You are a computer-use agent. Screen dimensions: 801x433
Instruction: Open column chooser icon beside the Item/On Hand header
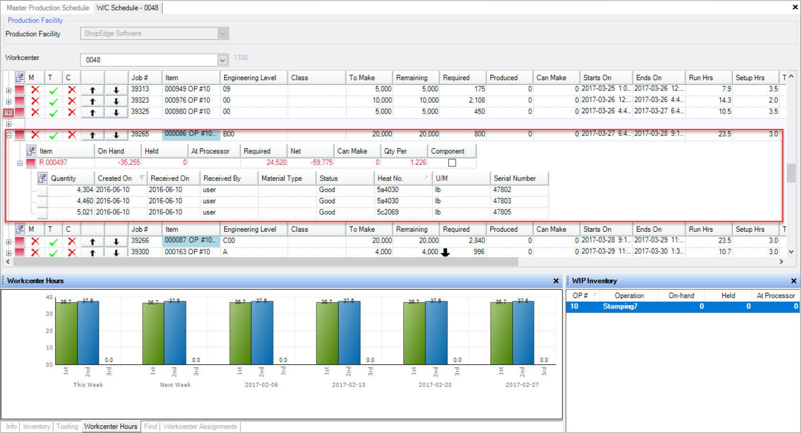click(31, 151)
